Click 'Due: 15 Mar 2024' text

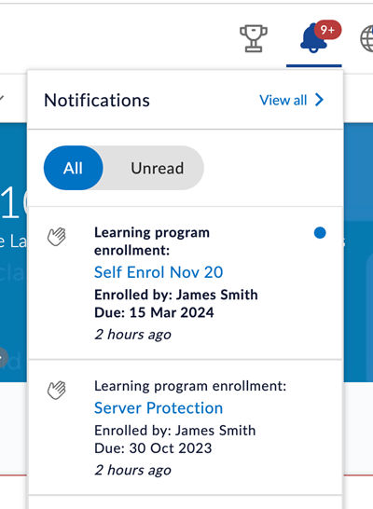154,312
